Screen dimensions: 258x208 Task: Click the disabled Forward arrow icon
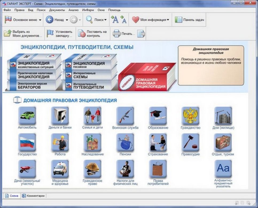pyautogui.click(x=73, y=20)
